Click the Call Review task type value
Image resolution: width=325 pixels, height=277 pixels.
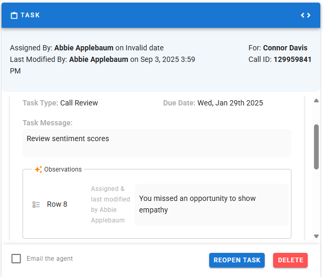coord(79,103)
